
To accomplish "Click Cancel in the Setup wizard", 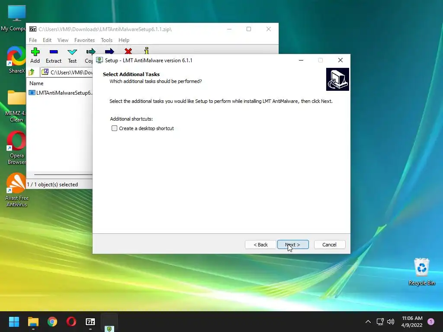I will [329, 245].
